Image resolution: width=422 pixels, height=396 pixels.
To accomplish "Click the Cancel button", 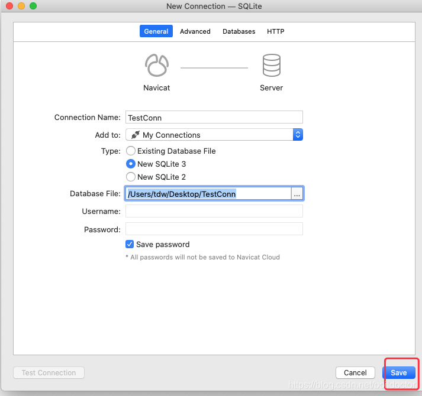I will coord(355,372).
